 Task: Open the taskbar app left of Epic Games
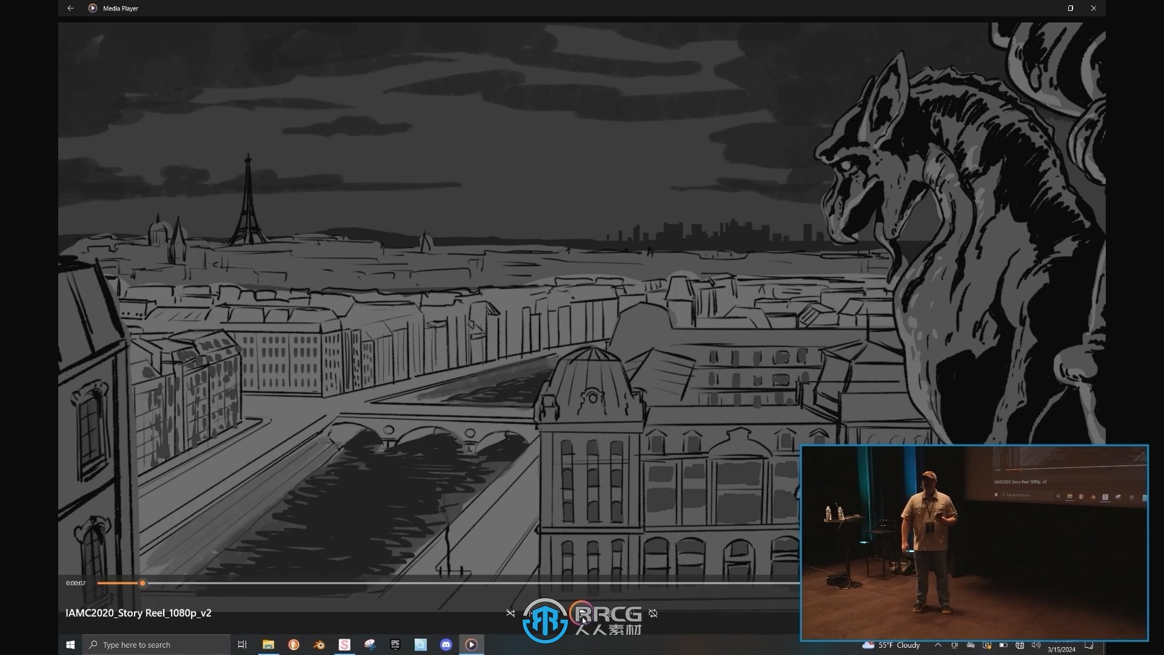tap(370, 645)
